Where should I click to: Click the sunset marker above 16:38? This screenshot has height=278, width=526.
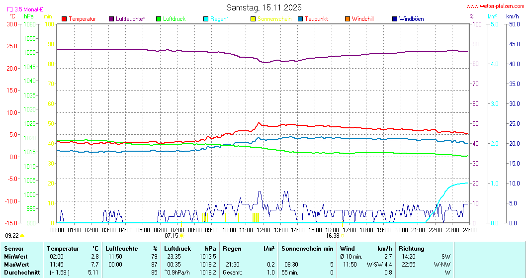[x=342, y=225]
